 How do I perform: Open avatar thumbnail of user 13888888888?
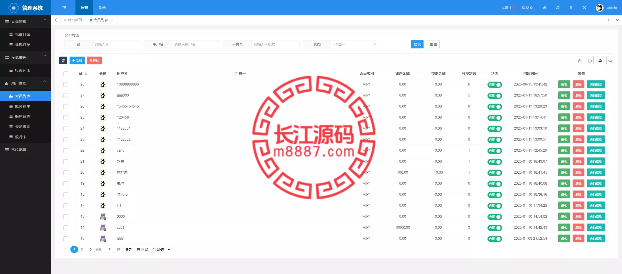(103, 84)
